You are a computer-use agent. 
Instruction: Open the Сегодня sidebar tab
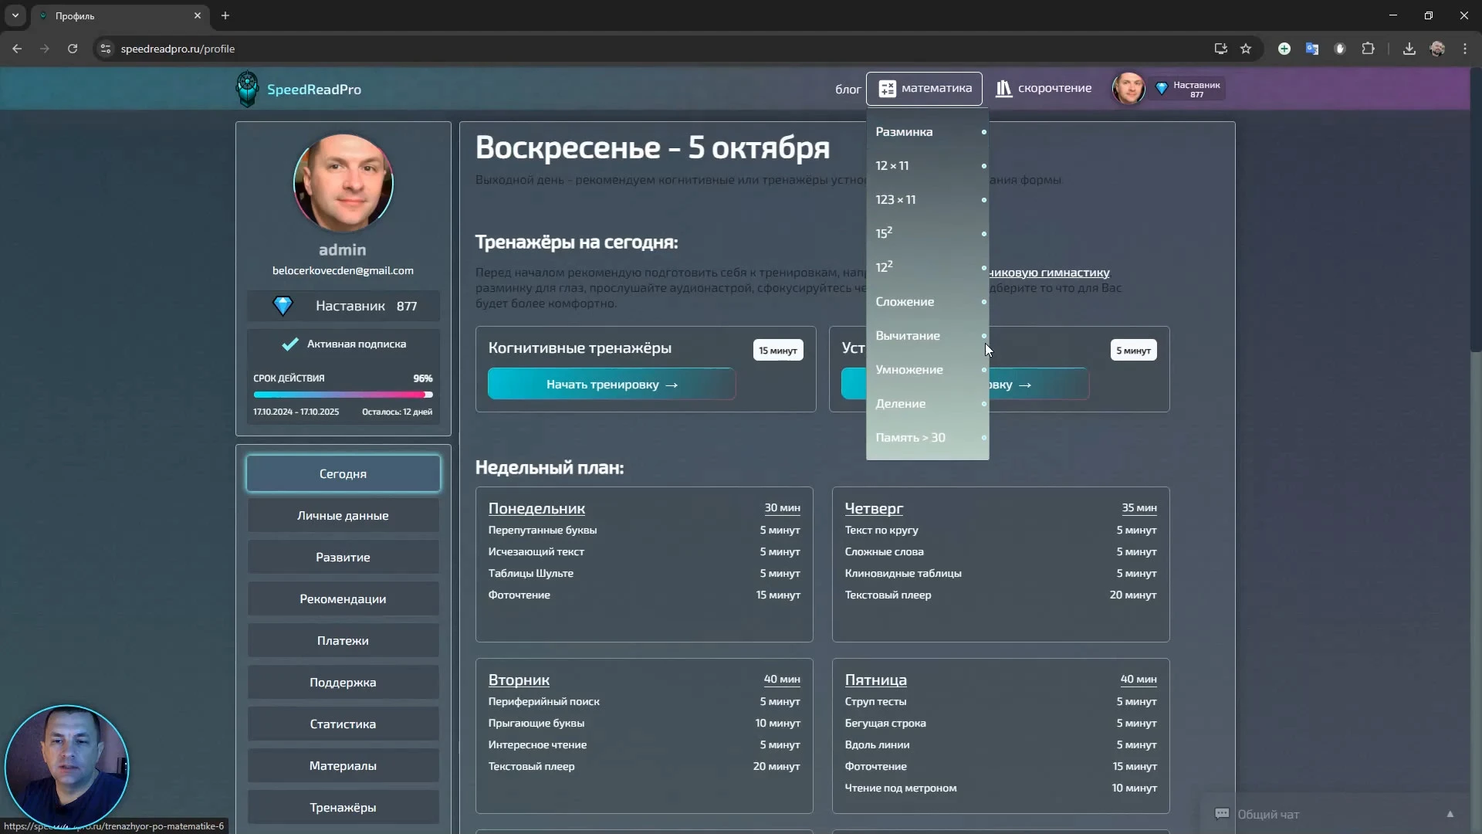pyautogui.click(x=343, y=473)
